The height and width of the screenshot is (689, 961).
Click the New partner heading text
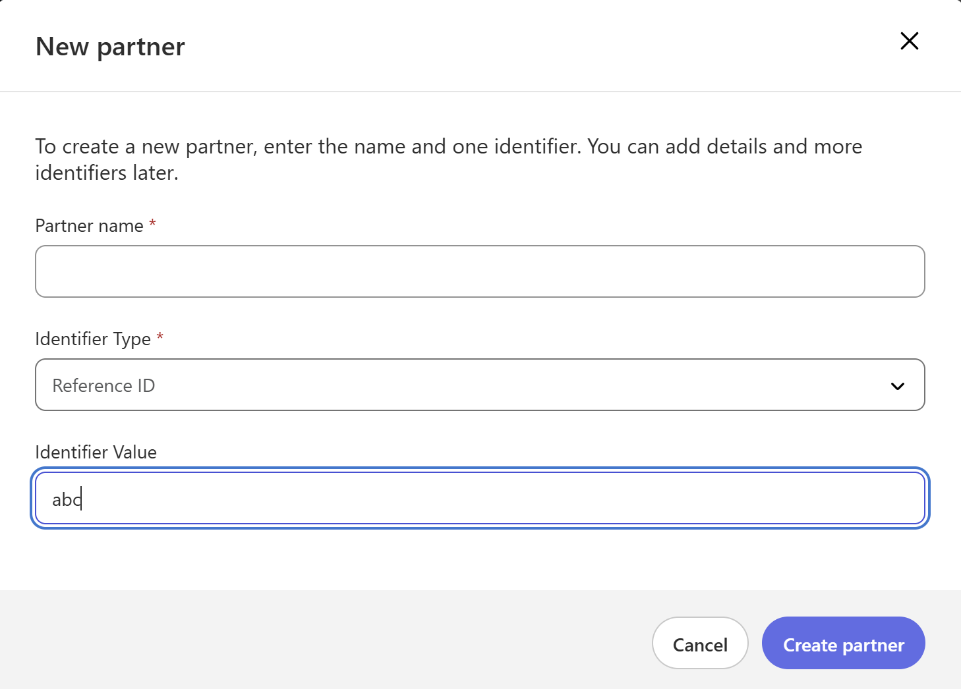pos(110,47)
